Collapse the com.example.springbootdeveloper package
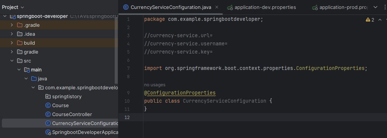This screenshot has width=387, height=138. 33,87
